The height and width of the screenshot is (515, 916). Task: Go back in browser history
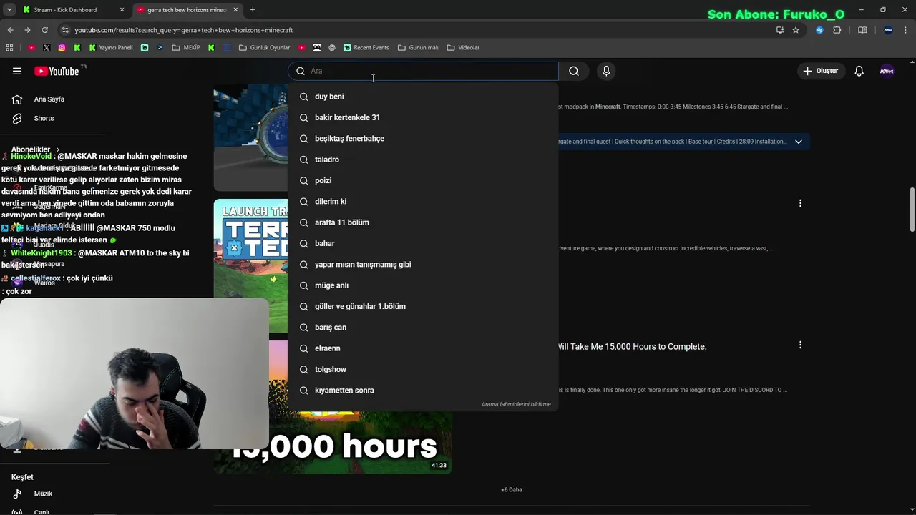tap(10, 30)
